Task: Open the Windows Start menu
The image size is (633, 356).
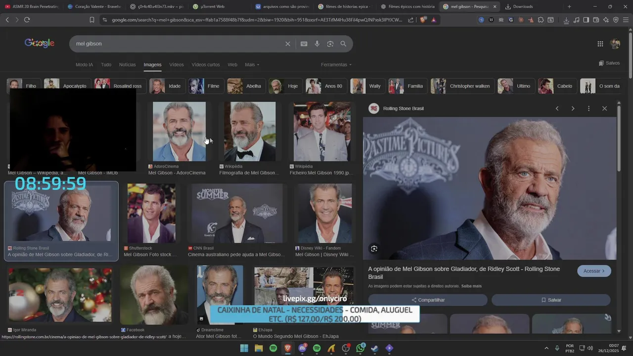Action: (244, 348)
